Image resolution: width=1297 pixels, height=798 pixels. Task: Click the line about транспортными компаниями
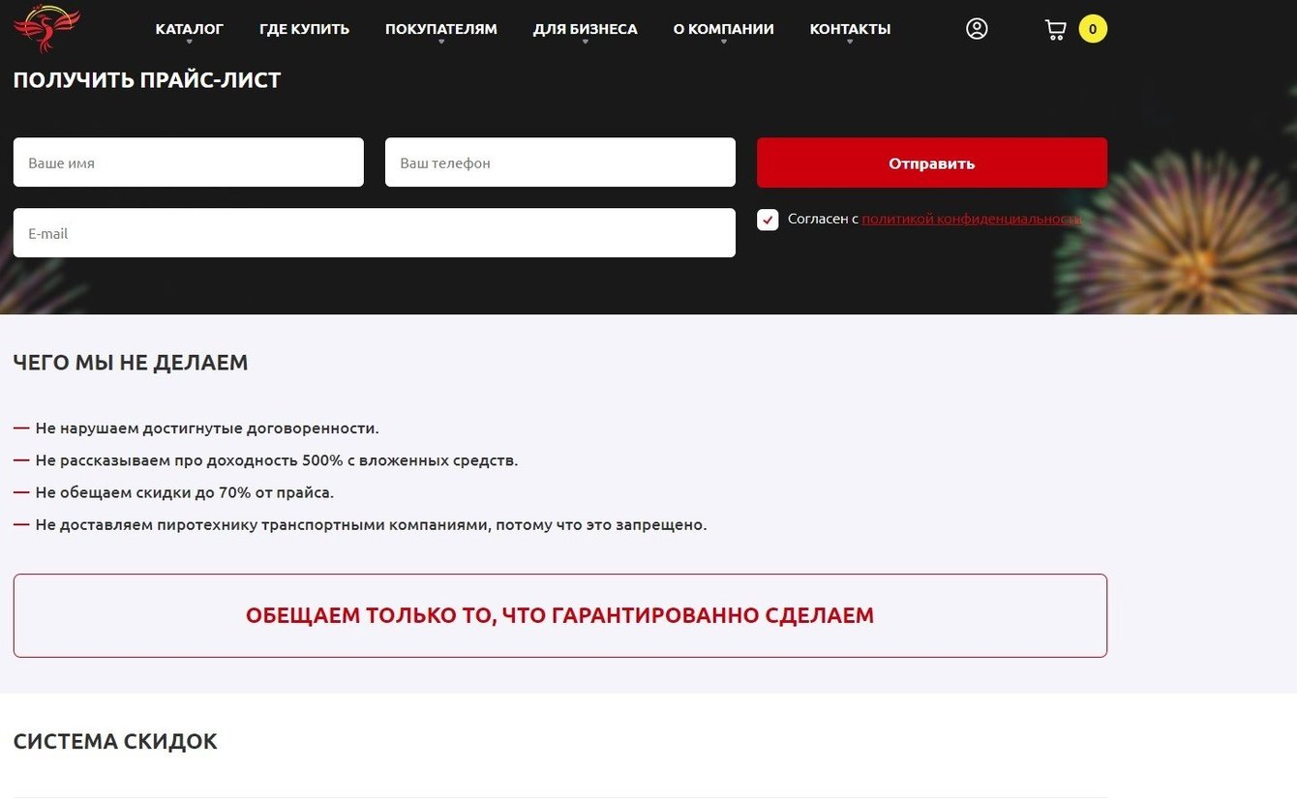coord(372,525)
